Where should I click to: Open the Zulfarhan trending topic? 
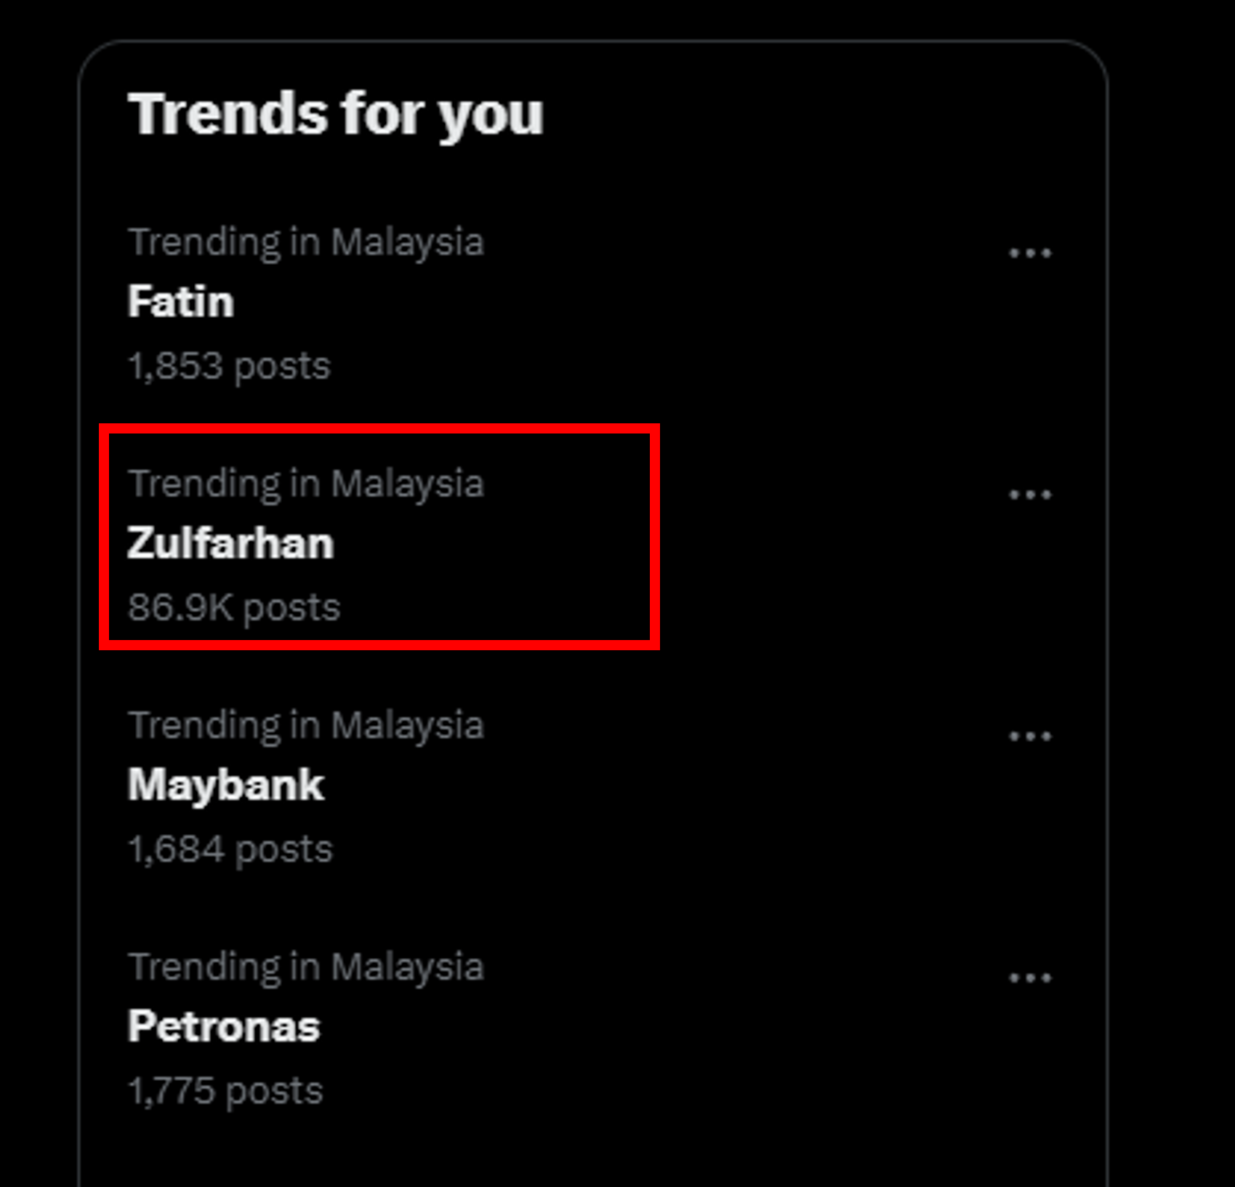click(230, 543)
